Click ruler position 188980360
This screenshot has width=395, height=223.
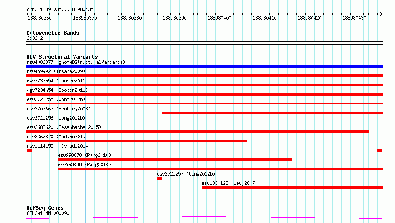coord(39,18)
